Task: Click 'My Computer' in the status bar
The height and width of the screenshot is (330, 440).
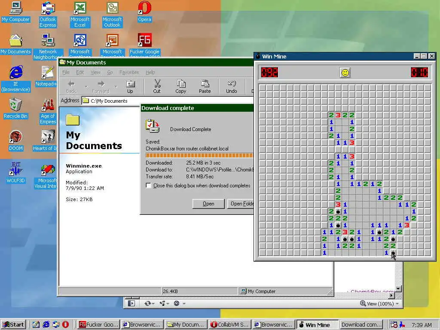Action: (x=262, y=291)
